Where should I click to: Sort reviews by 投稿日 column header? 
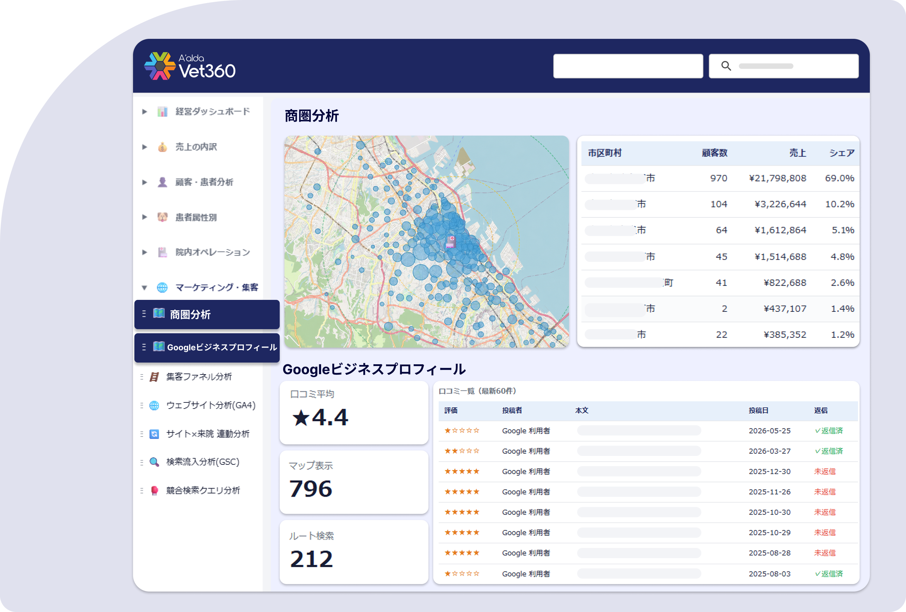[758, 410]
